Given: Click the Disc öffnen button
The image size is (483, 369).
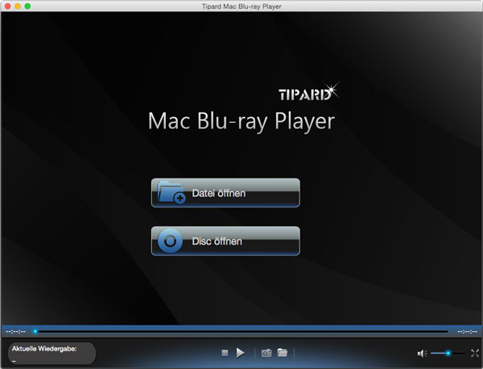Looking at the screenshot, I should click(225, 240).
